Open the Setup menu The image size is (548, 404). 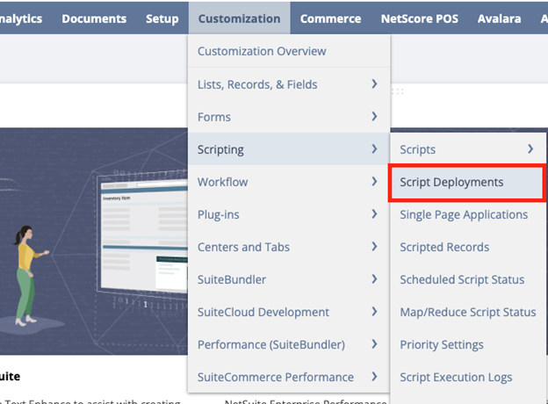point(162,18)
